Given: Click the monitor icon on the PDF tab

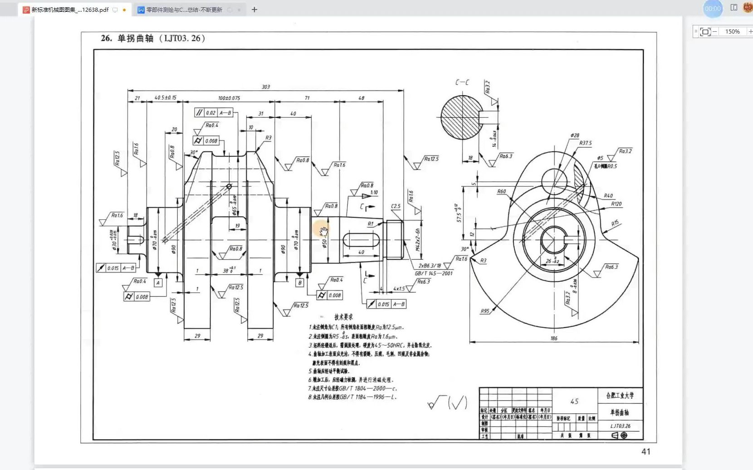Looking at the screenshot, I should 115,10.
